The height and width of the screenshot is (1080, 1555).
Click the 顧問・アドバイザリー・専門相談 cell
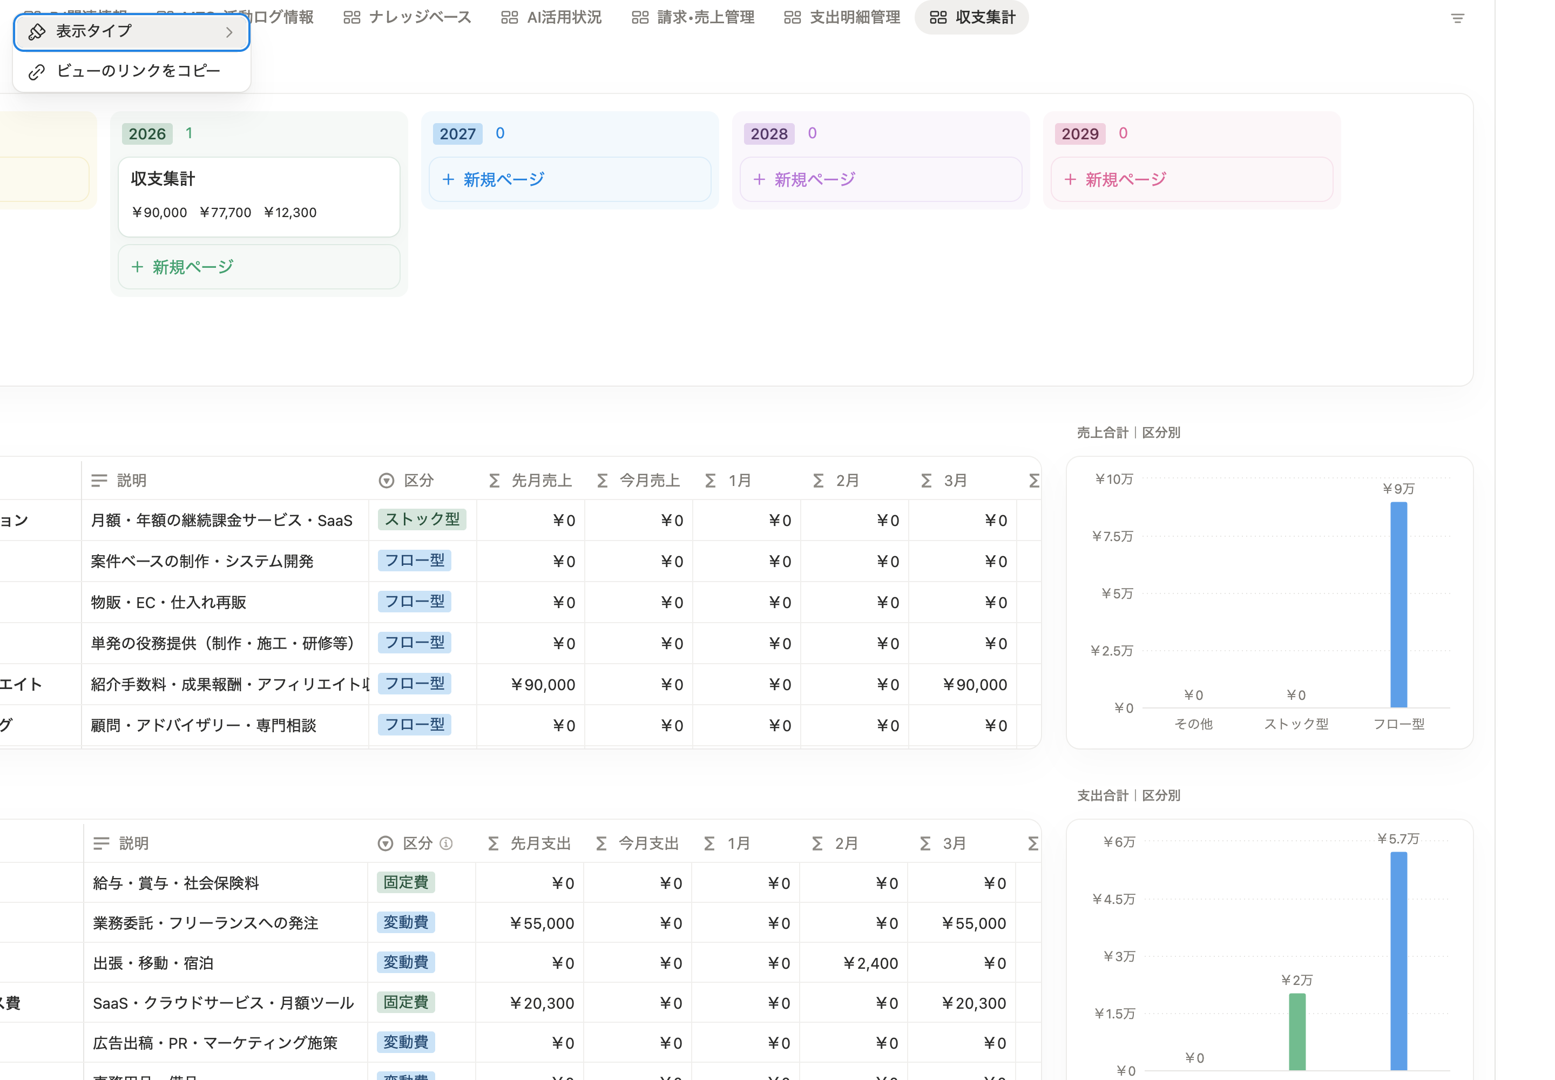pos(225,725)
